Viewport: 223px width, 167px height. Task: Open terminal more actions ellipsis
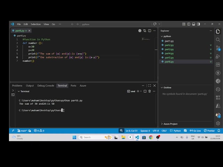(x=154, y=91)
